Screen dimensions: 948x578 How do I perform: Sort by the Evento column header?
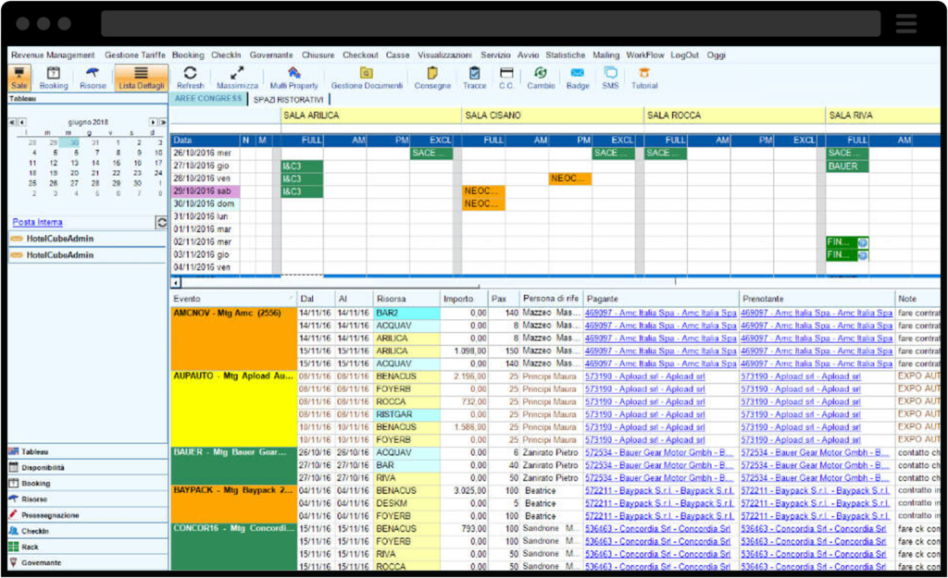coord(232,299)
